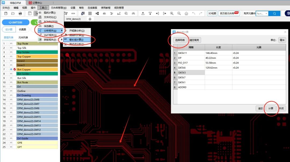Switch to the 元件列表 tab
The height and width of the screenshot is (162, 290).
23,37
